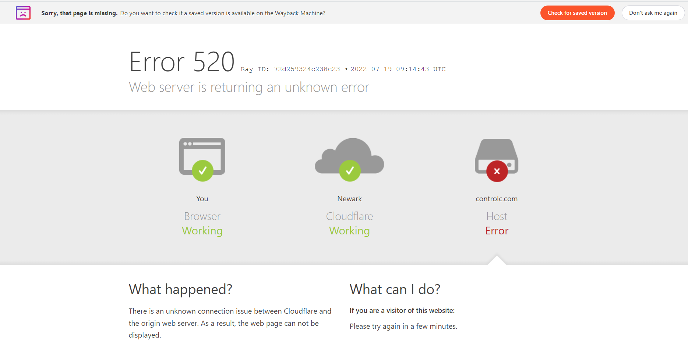This screenshot has height=342, width=688.
Task: Click the Ray ID 72d259324c238c23 text
Action: click(290, 69)
